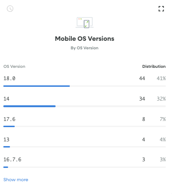Click the By OS Version subtitle
The image size is (172, 194).
pos(85,48)
